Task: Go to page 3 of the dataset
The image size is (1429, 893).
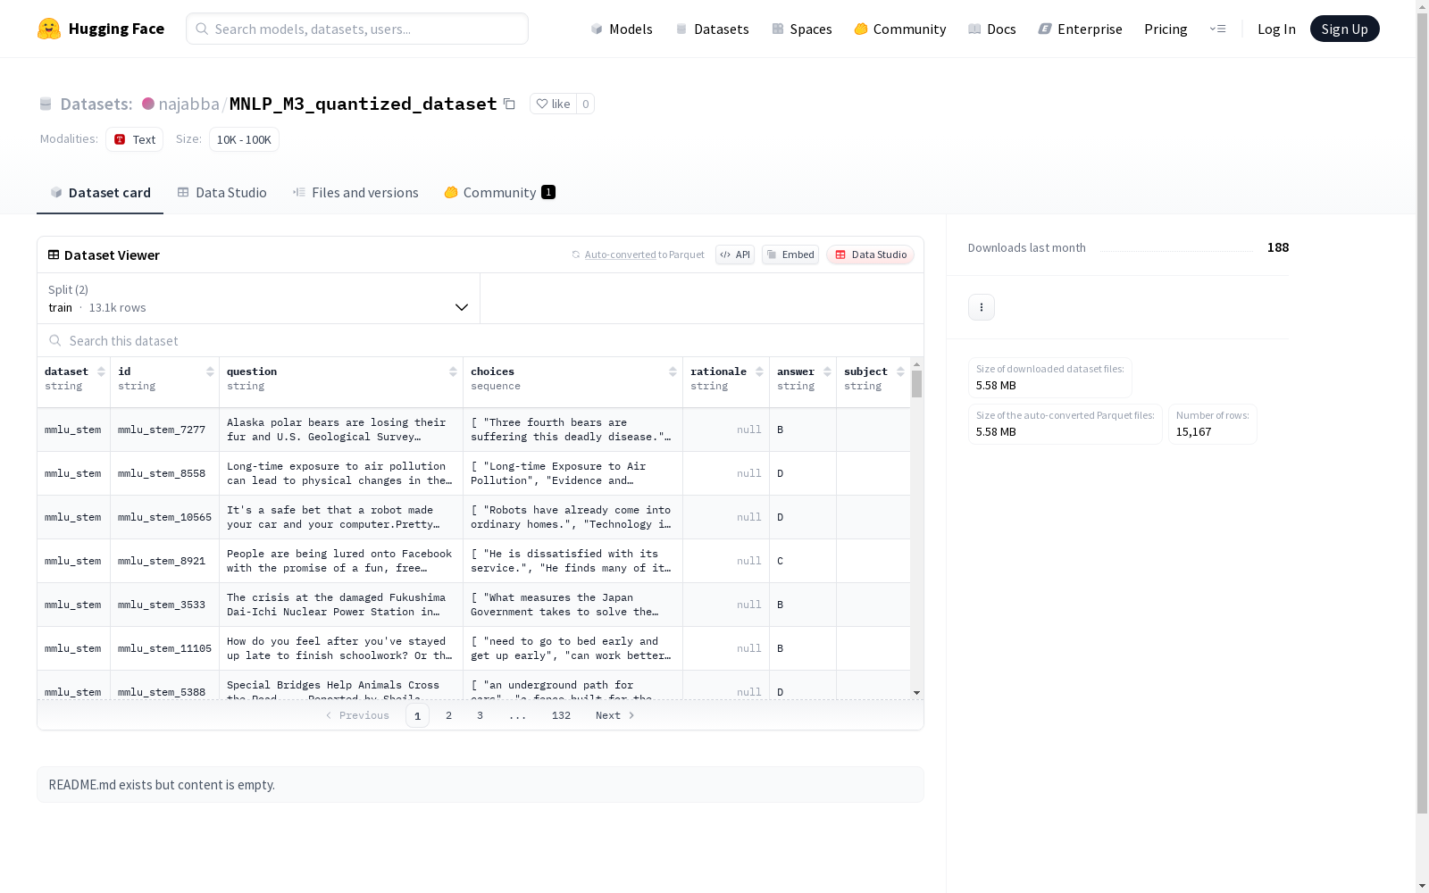Action: 480,715
